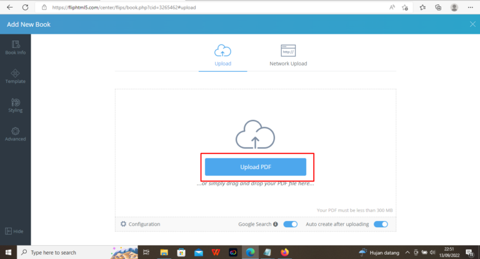Open the Configuration settings gear
480x259 pixels.
coord(123,224)
